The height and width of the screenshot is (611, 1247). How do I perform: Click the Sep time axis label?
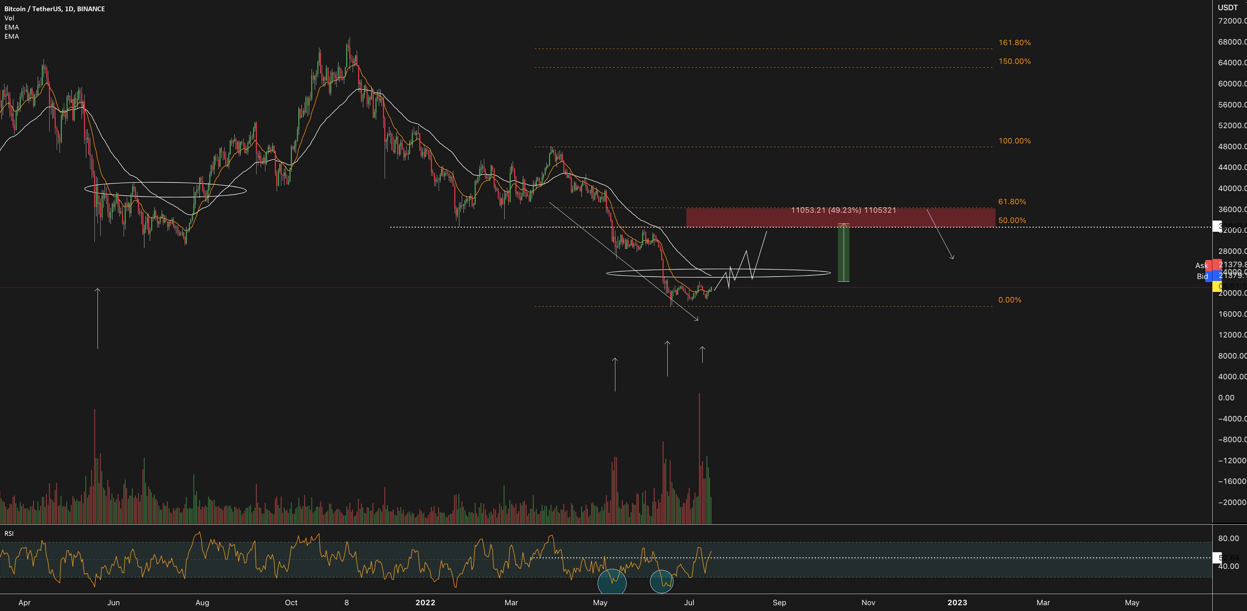779,603
